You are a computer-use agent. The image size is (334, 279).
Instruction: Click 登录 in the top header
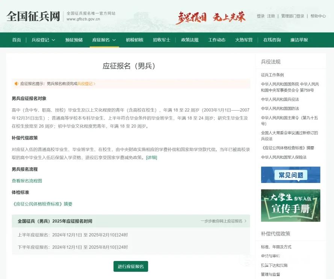(x=260, y=16)
